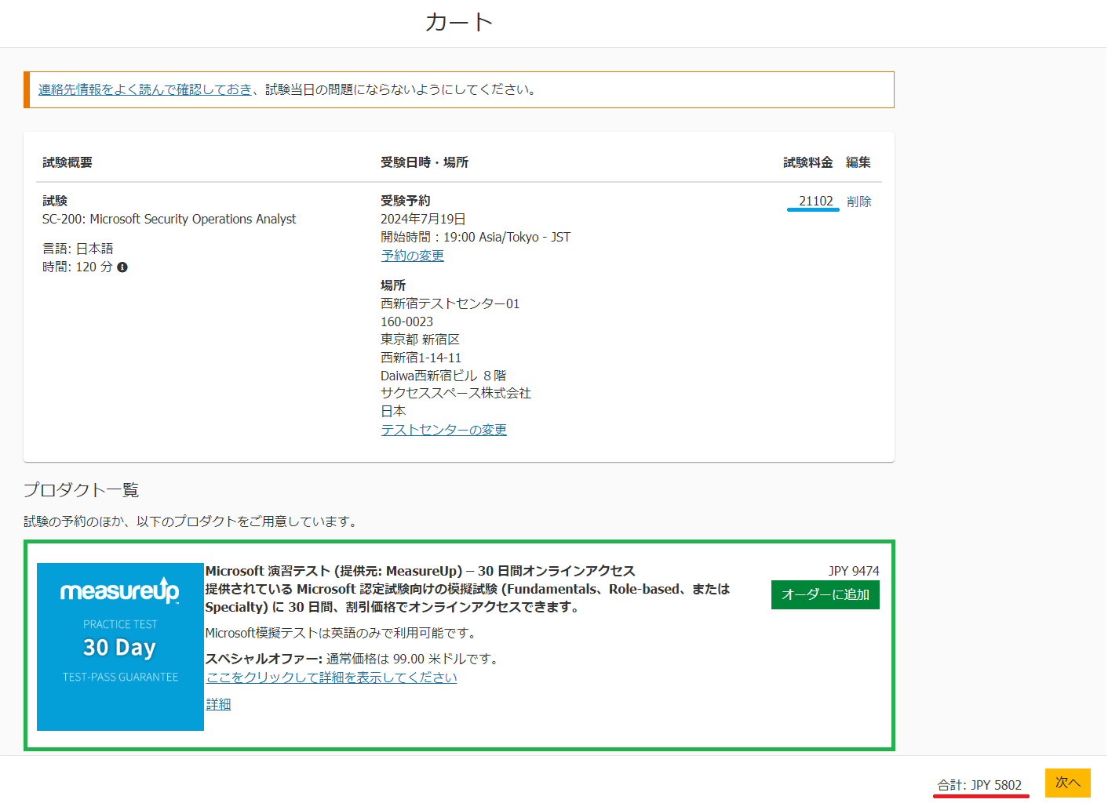
Task: Open ここをクリックして詳細を表示してください link
Action: point(332,678)
